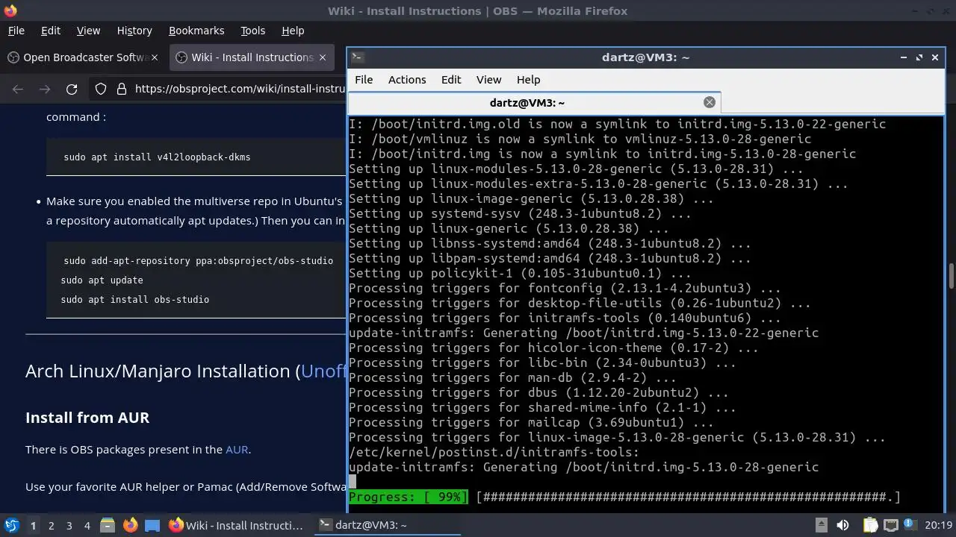Select the Wiki - Install Instructions browser tab
The image size is (956, 537).
pyautogui.click(x=253, y=57)
